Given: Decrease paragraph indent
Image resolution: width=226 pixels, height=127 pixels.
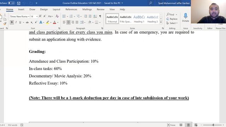Looking at the screenshot, I should pyautogui.click(x=85, y=16).
